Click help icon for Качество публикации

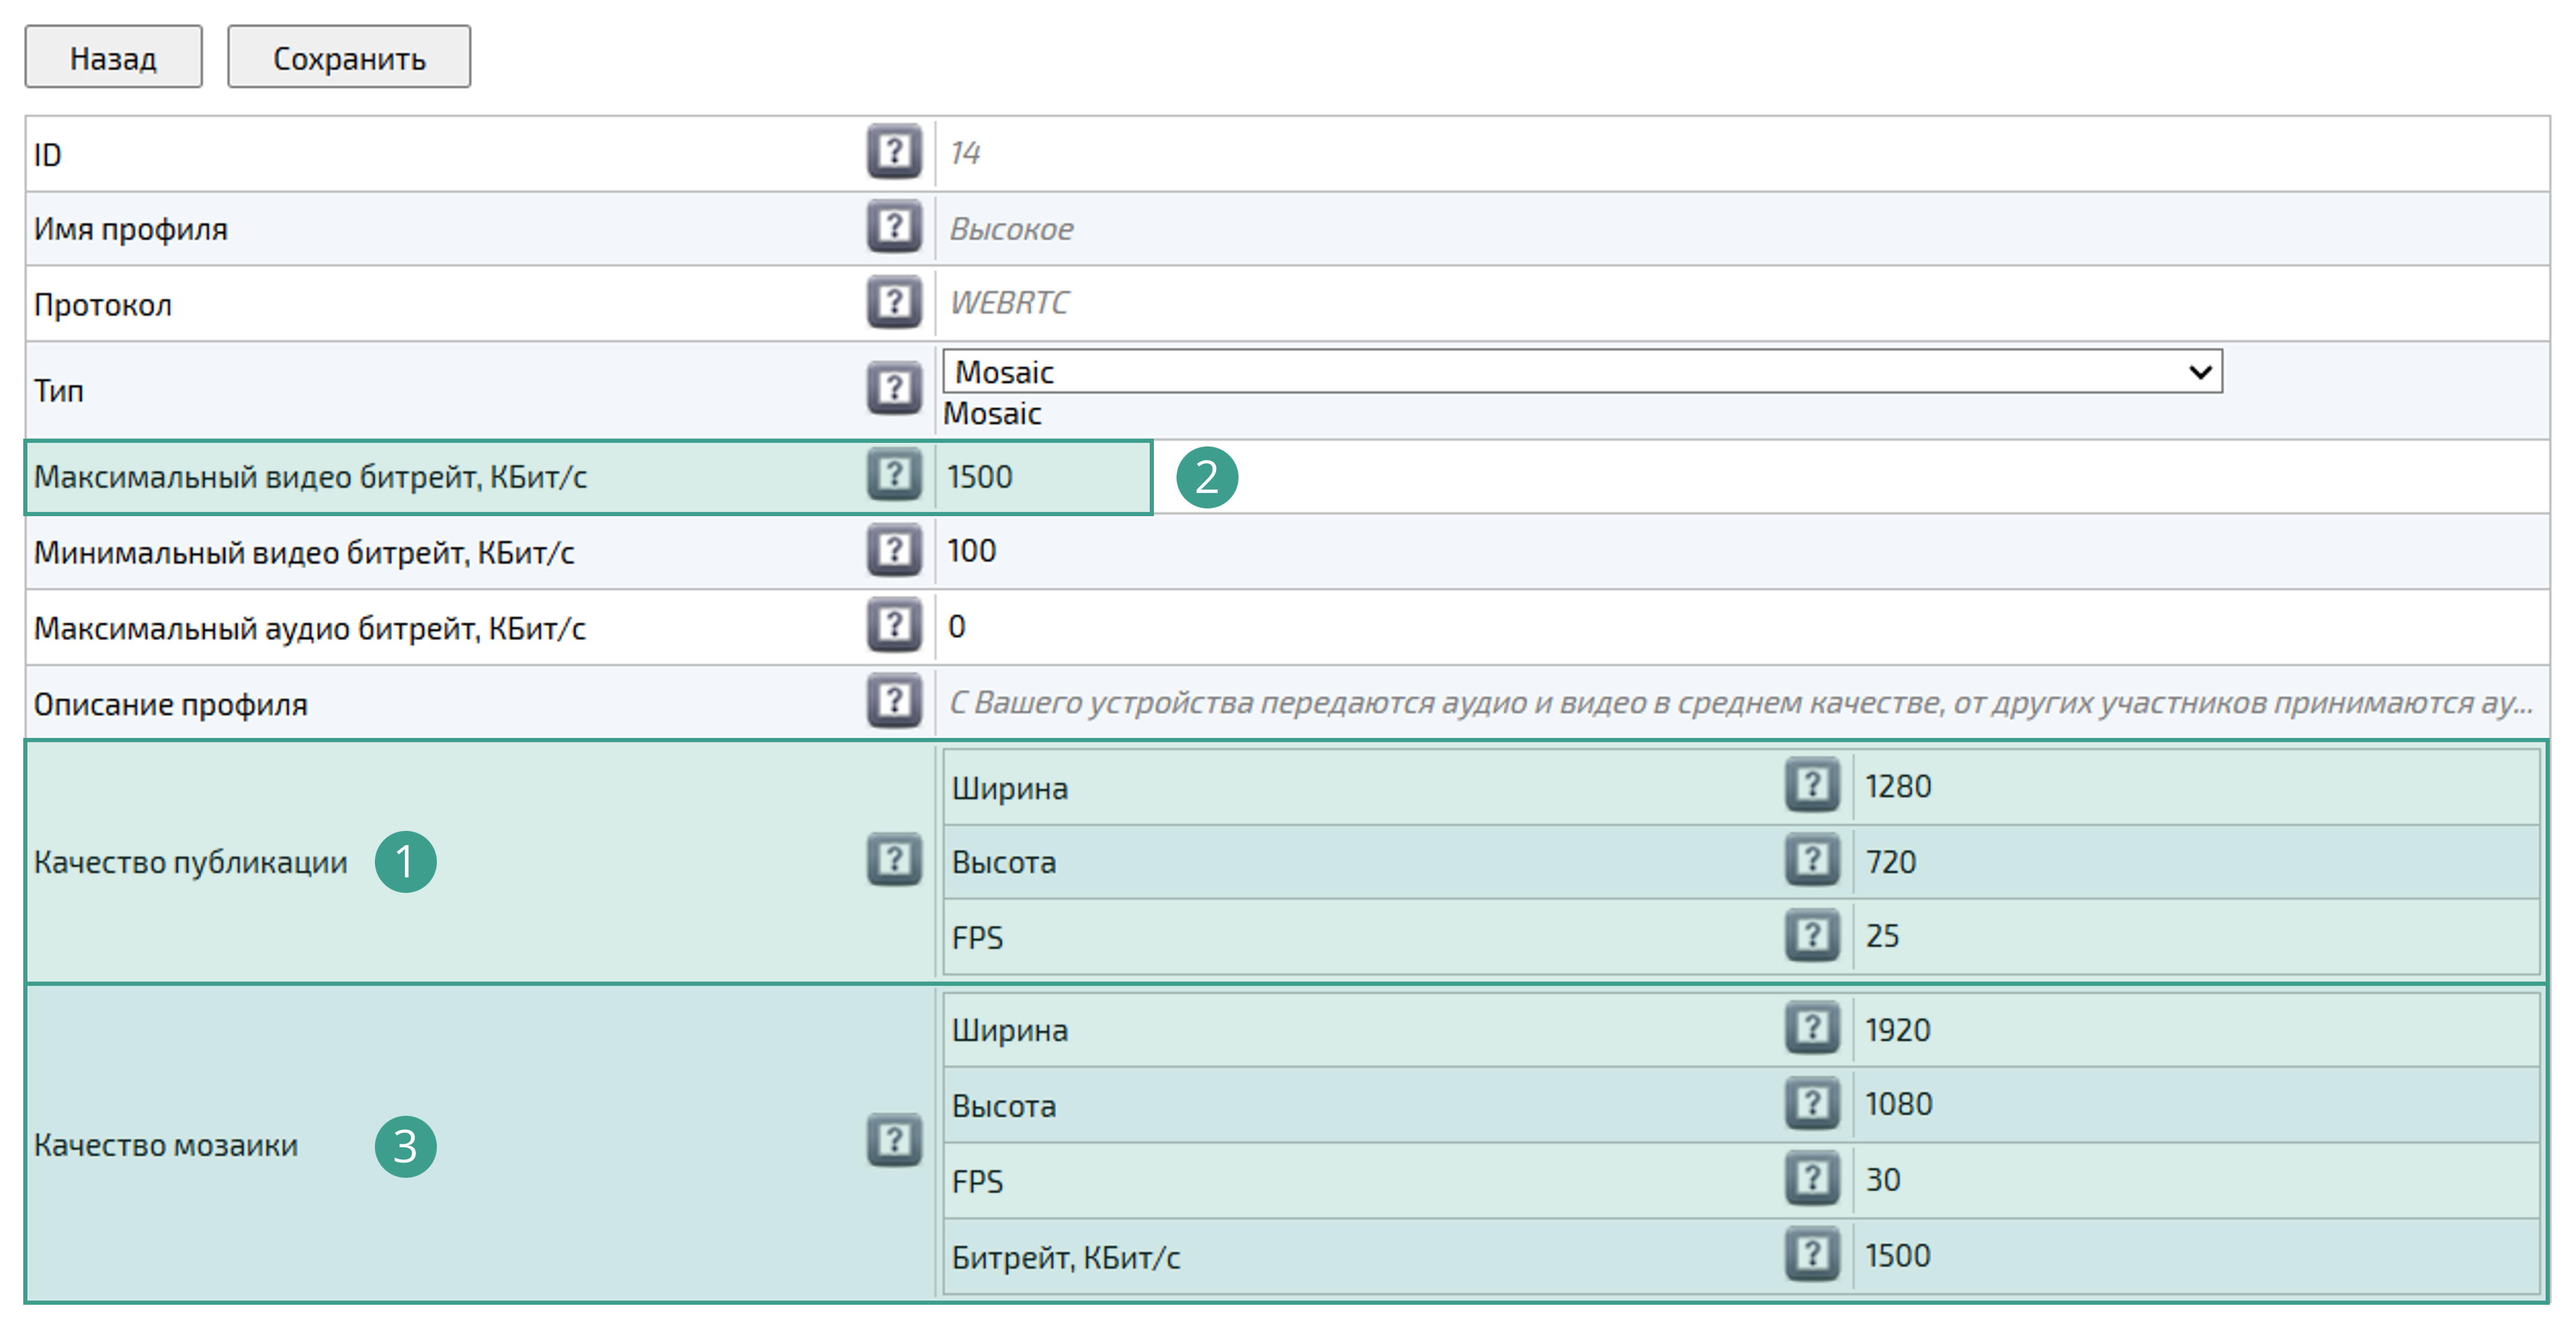pyautogui.click(x=893, y=860)
